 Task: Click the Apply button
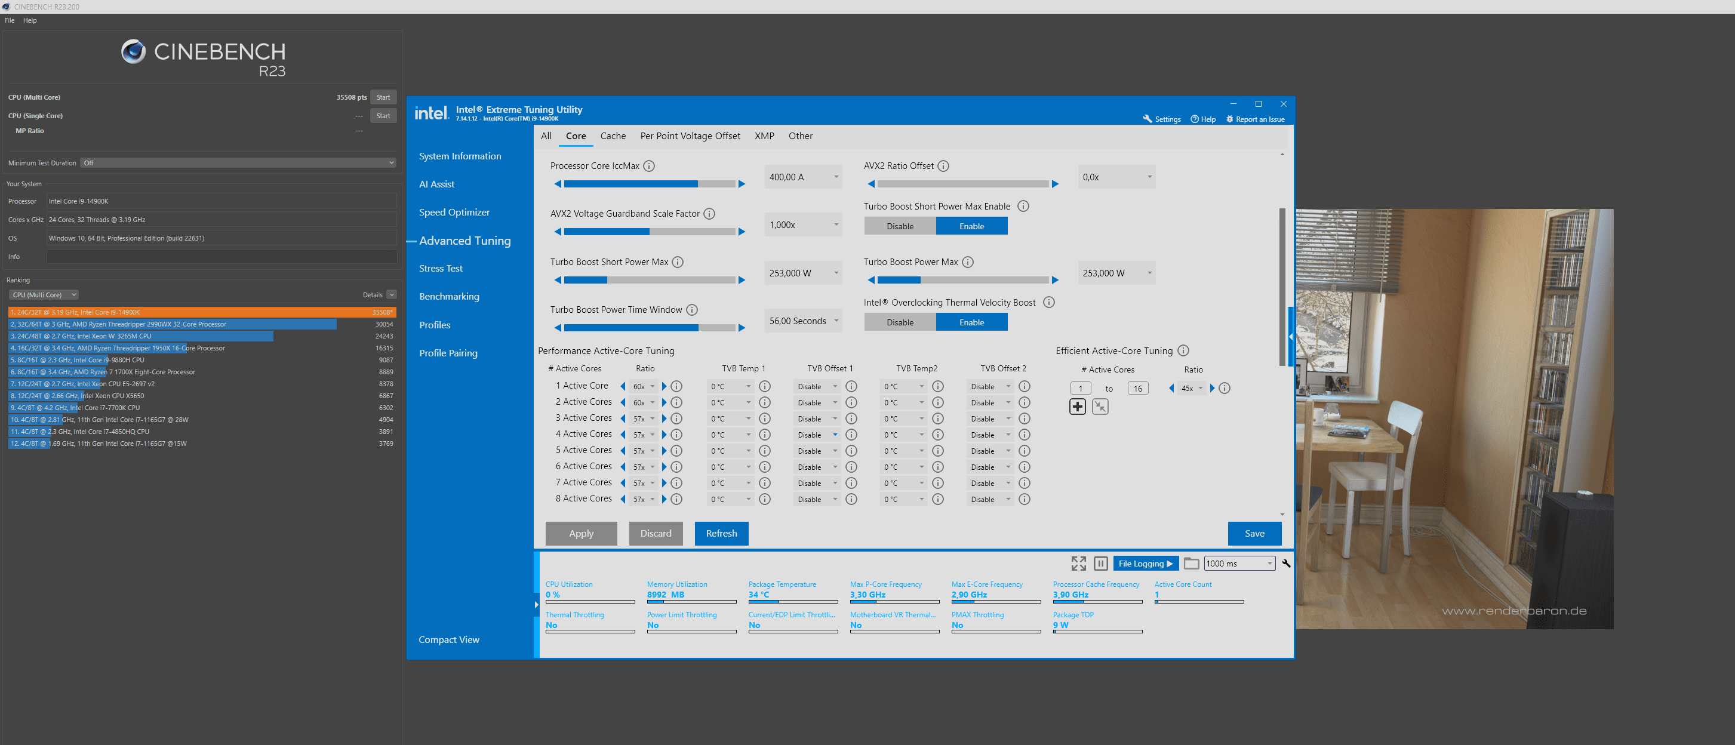582,534
